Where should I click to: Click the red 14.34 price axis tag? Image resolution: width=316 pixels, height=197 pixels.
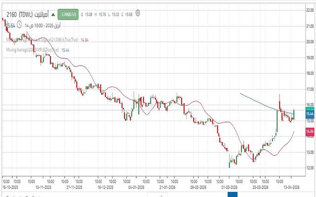(x=310, y=131)
